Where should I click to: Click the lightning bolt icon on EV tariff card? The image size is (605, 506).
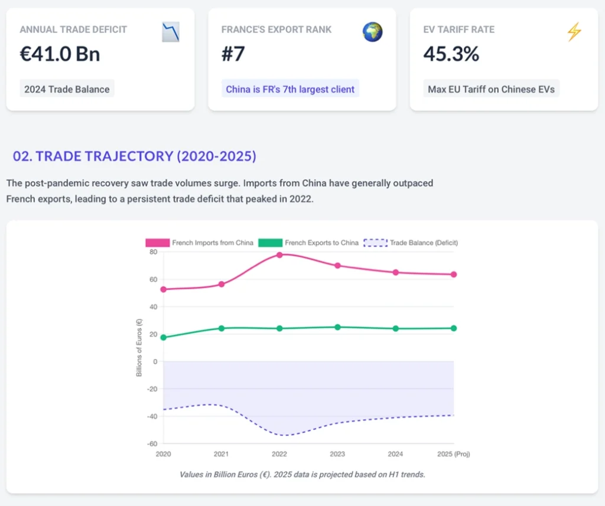tap(574, 32)
